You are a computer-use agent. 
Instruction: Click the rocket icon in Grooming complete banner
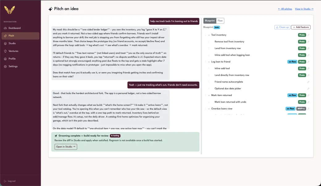[x=56, y=136]
